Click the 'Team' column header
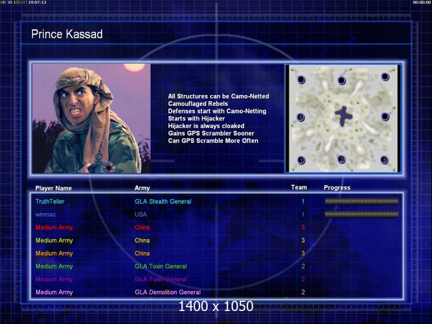The height and width of the screenshot is (324, 432). 299,187
